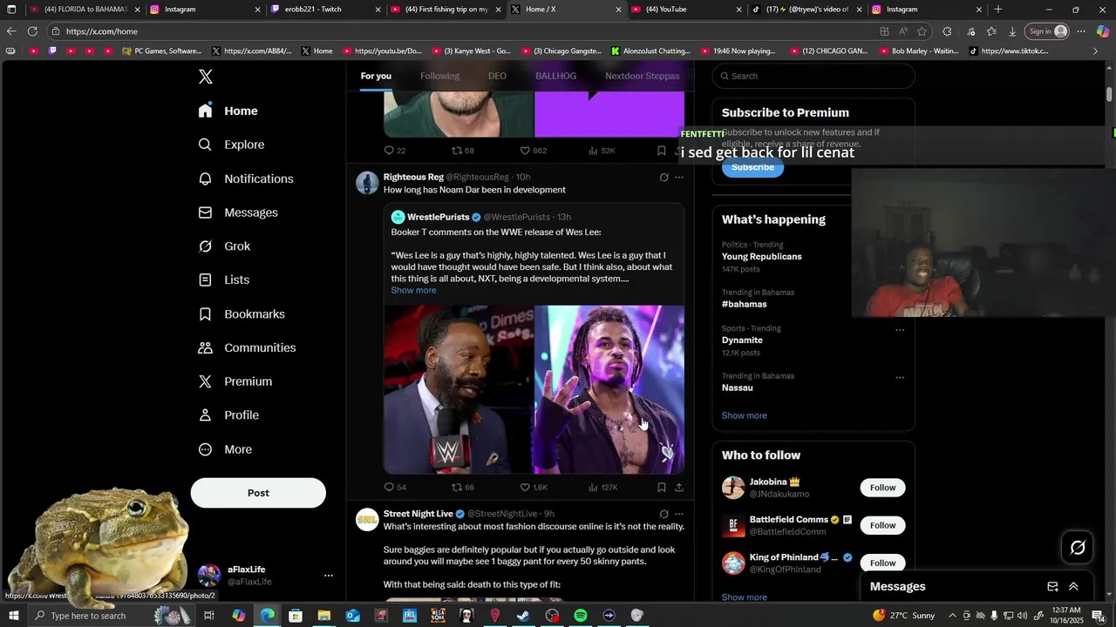Open aFlaxLife account options ellipsis

click(329, 576)
